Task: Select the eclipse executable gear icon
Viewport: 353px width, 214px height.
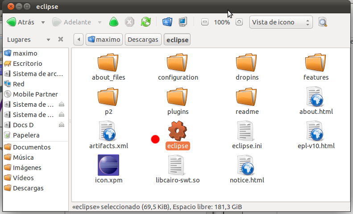Action: [x=178, y=131]
